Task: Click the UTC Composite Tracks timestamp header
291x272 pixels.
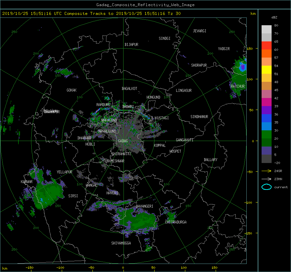Action: (92, 14)
